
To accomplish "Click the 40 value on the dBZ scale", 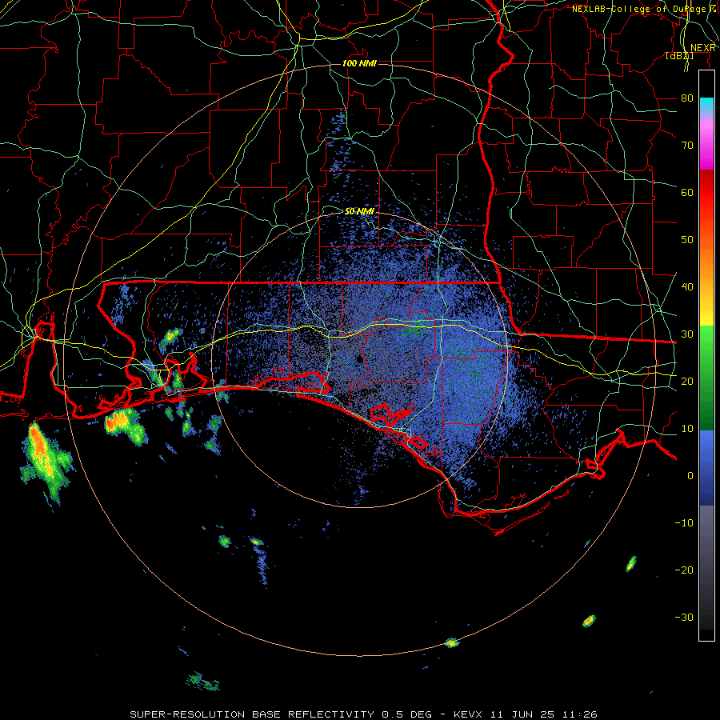I will point(687,287).
